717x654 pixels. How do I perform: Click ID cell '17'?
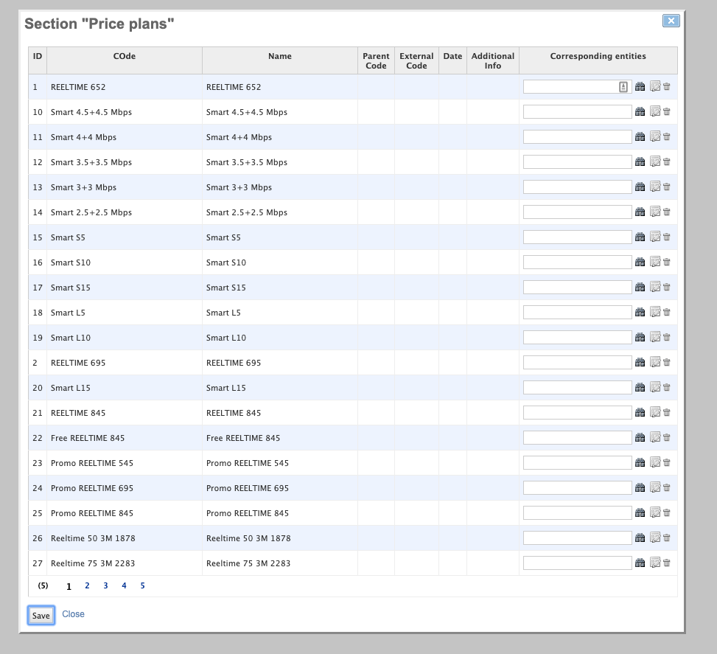click(x=38, y=288)
